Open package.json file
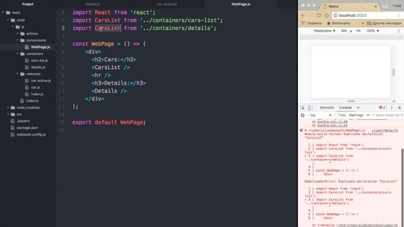Screen dimensions: 404x227 click(27, 127)
